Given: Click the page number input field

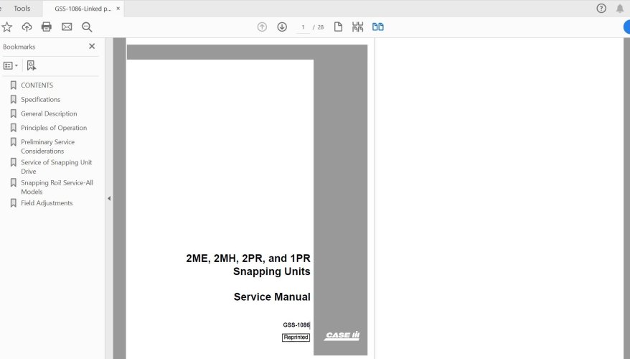Looking at the screenshot, I should pos(304,27).
